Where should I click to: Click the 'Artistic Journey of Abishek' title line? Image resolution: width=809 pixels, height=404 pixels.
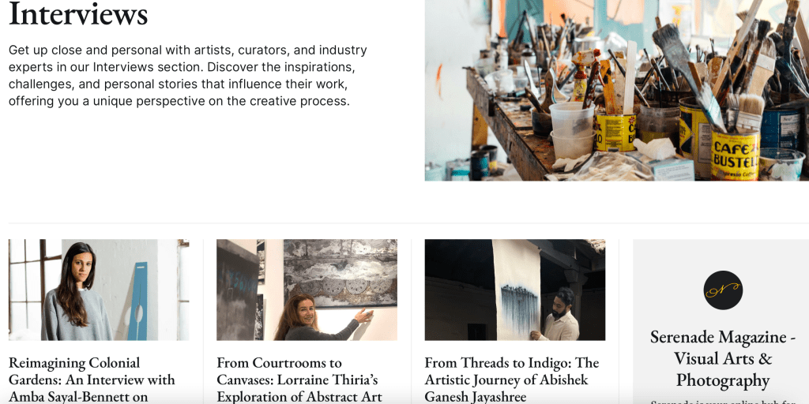[506, 380]
